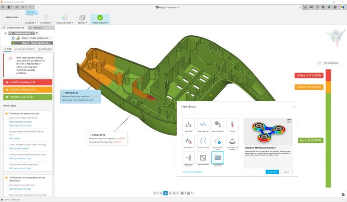The image size is (347, 202).
Task: Open the Visual defects tab
Action: coord(24,49)
